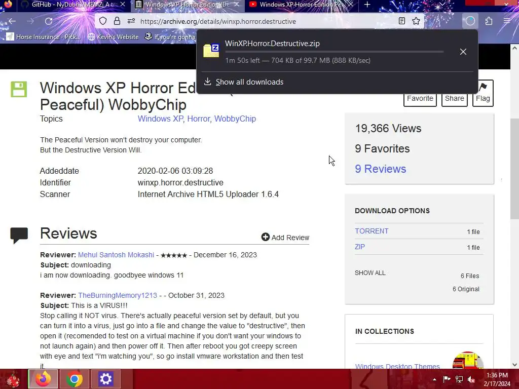Open the "if you're gonna" bookmark
Image resolution: width=519 pixels, height=389 pixels.
pos(170,36)
